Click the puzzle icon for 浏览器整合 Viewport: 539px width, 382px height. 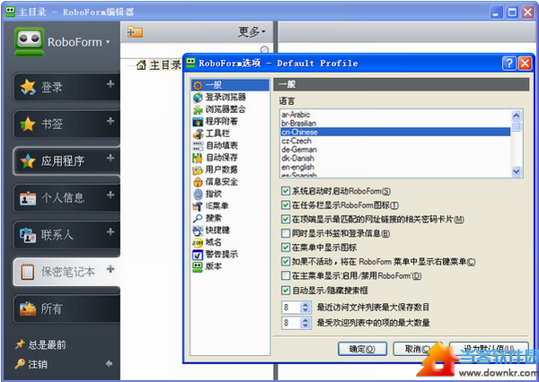[x=198, y=109]
